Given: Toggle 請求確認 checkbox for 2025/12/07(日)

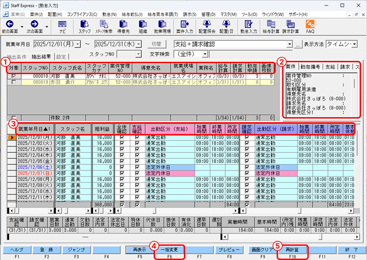Looking at the screenshot, I should pyautogui.click(x=247, y=173).
